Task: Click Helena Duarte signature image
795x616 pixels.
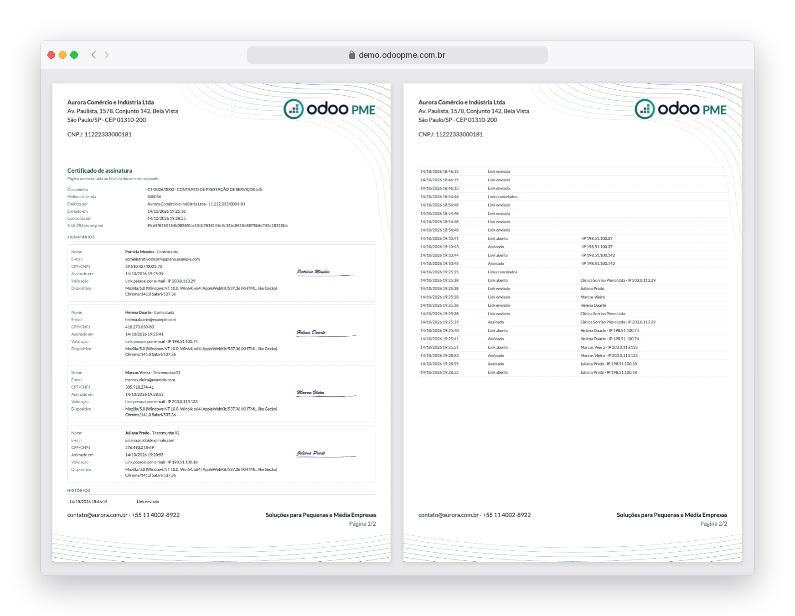Action: 325,333
